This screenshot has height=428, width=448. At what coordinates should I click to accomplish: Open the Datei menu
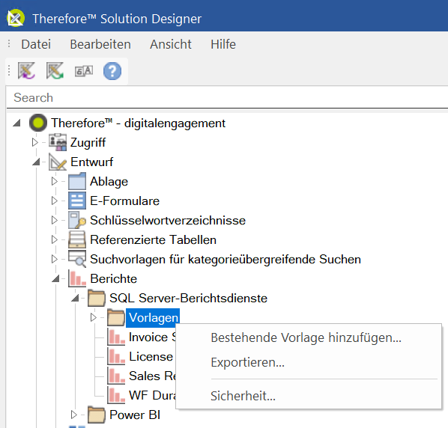point(36,44)
